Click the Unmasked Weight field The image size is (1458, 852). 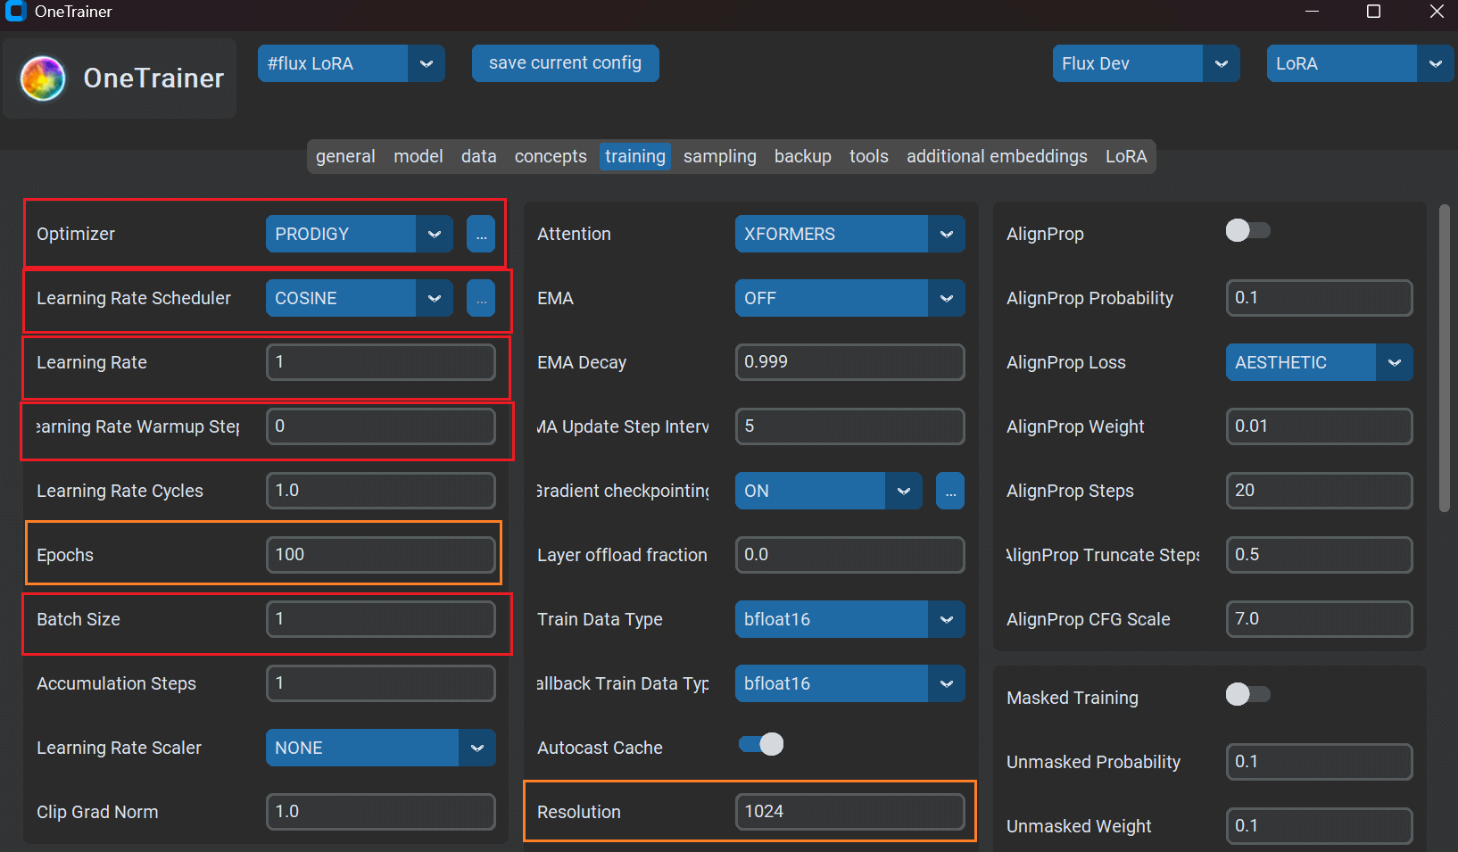click(x=1320, y=826)
